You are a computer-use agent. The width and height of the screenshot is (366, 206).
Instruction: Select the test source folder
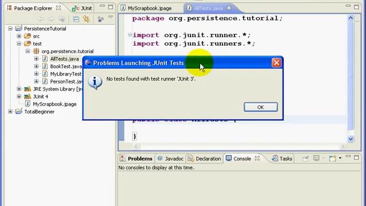tap(37, 43)
